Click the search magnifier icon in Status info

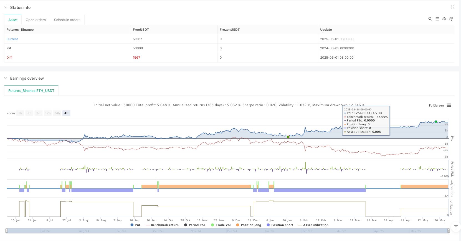[430, 19]
